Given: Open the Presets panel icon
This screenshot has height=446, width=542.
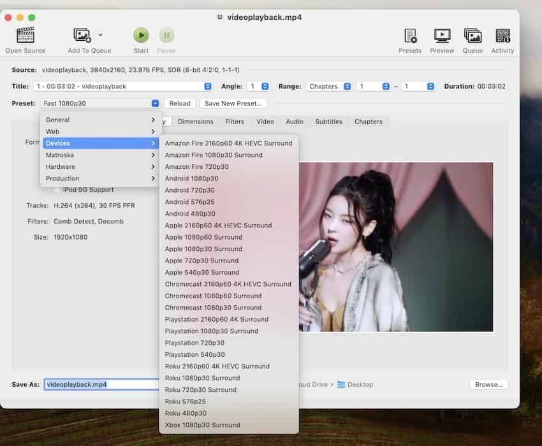Looking at the screenshot, I should coord(410,35).
